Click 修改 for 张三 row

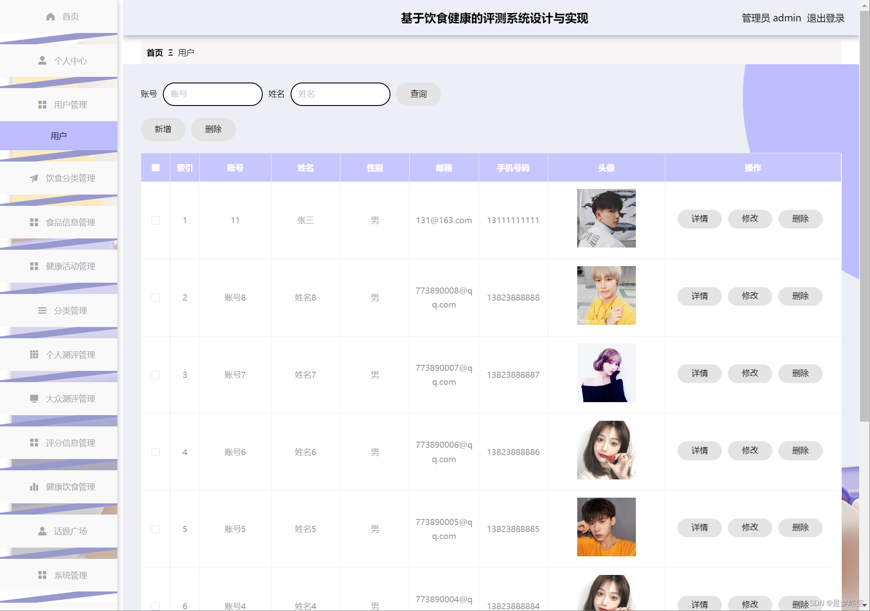tap(750, 219)
